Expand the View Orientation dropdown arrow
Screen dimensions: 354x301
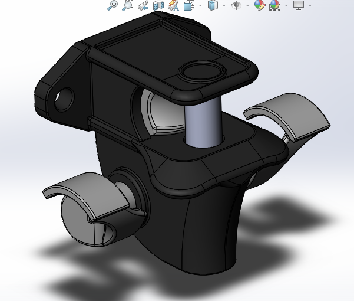tap(200, 5)
